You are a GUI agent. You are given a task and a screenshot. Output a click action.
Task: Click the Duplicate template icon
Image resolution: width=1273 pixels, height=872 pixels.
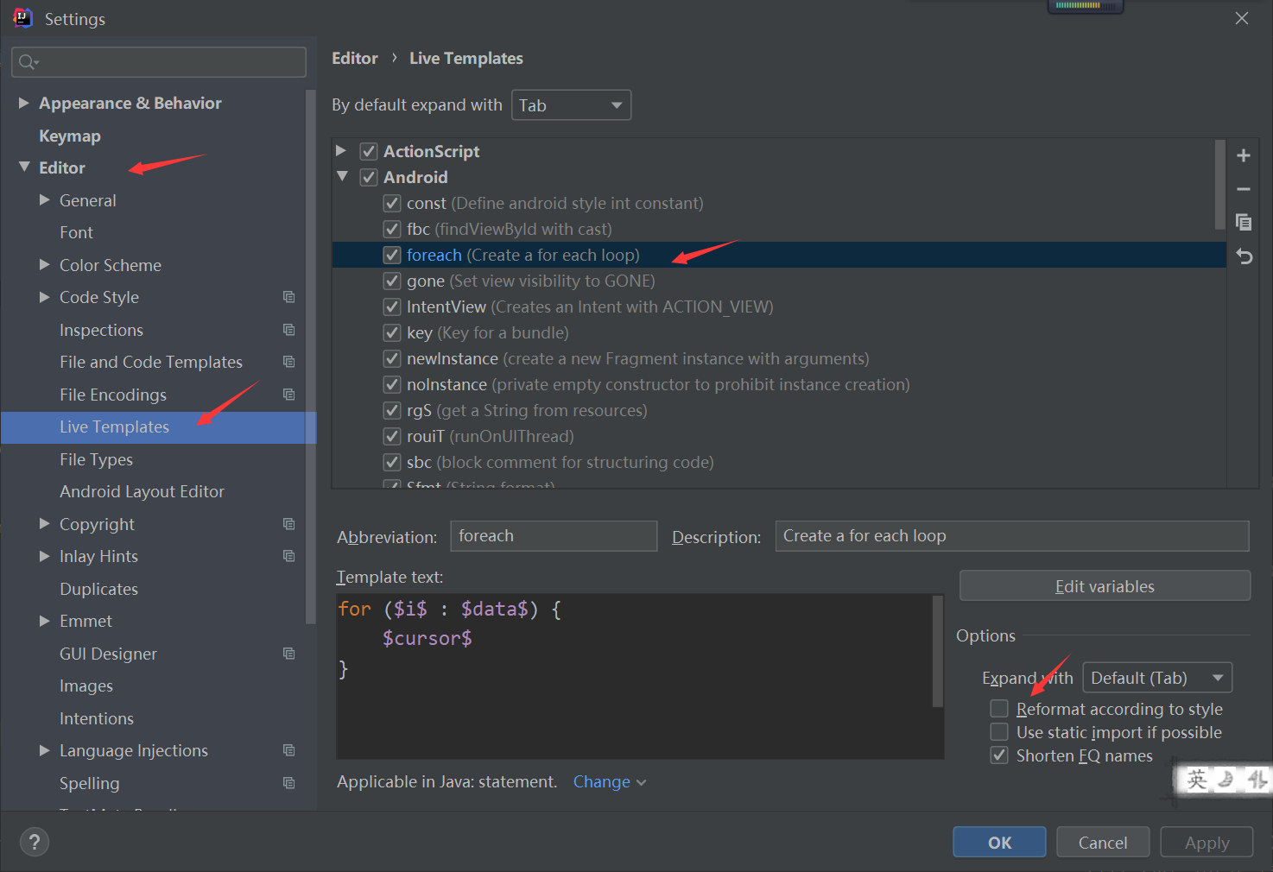[x=1243, y=223]
